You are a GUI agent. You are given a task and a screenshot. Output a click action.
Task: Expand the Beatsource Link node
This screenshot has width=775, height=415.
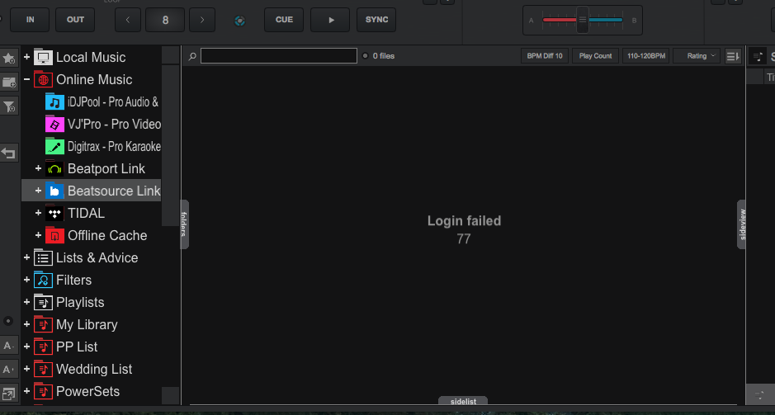[x=39, y=191]
